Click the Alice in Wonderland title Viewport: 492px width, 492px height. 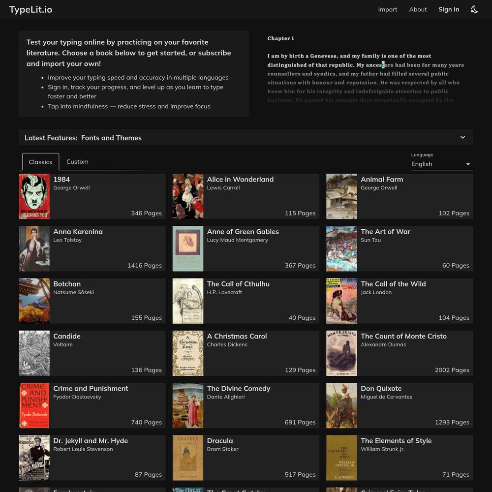click(x=240, y=180)
